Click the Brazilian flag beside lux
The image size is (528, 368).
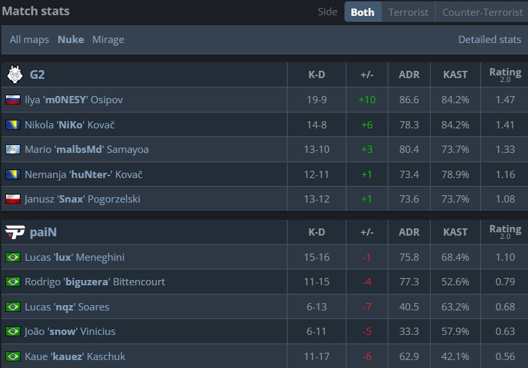pyautogui.click(x=13, y=257)
